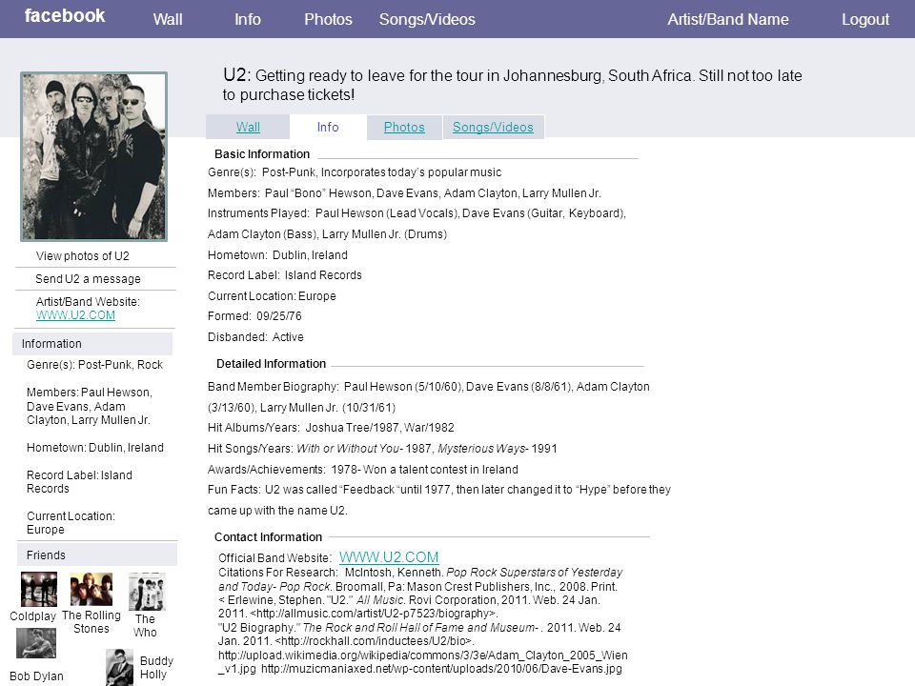Switch to the Photos profile tab
Viewport: 915px width, 686px height.
(x=404, y=127)
